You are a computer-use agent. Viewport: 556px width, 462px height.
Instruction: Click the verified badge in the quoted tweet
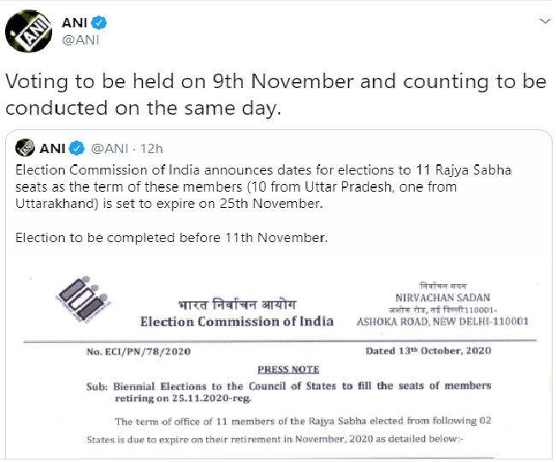[77, 146]
